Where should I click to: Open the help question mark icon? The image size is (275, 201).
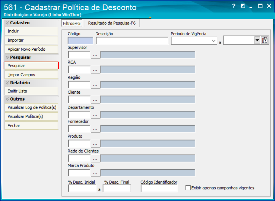click(234, 6)
